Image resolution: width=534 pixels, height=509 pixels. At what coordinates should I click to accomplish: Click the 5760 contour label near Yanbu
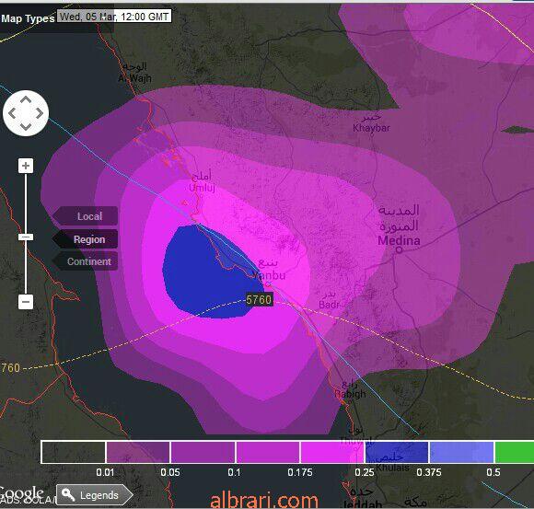coord(259,300)
